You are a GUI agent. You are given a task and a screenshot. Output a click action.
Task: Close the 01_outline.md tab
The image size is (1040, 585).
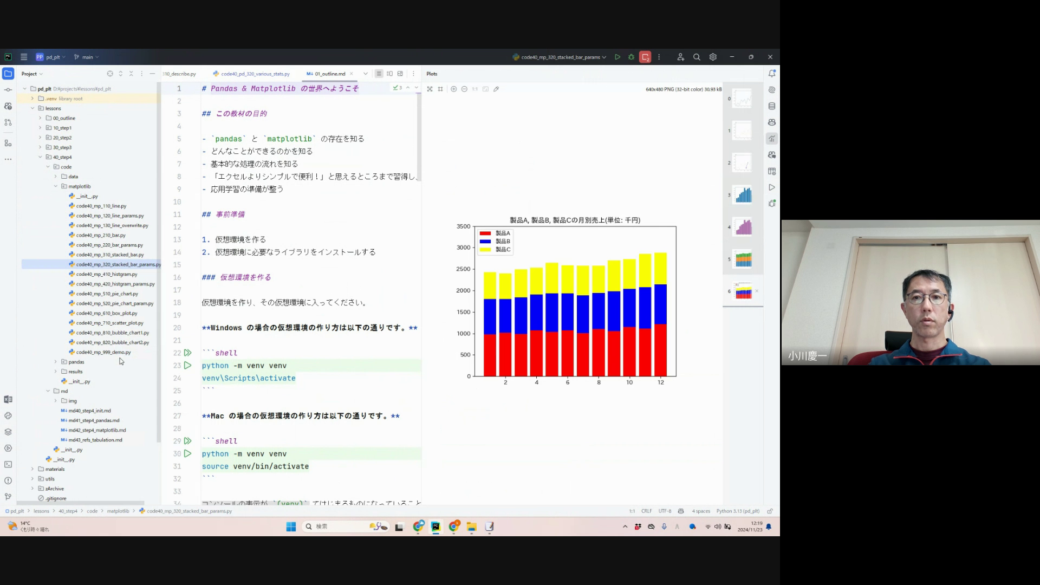pos(352,74)
